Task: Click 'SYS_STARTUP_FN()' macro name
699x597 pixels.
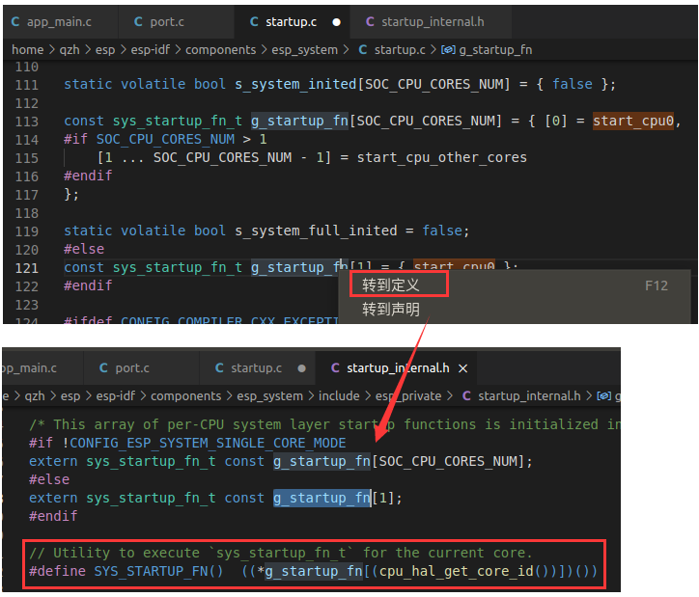Action: (158, 571)
